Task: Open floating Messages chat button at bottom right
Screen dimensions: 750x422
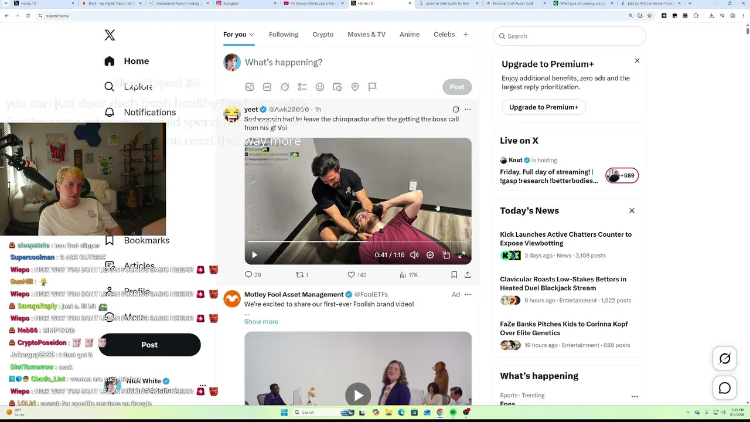Action: click(725, 388)
